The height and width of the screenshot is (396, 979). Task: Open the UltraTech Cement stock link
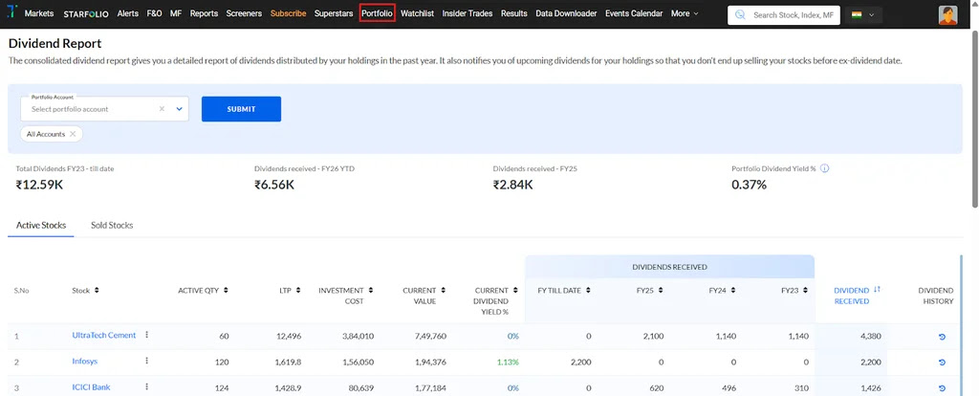103,336
